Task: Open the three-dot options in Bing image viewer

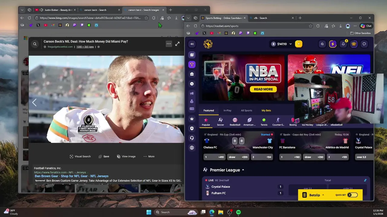Action: [169, 44]
